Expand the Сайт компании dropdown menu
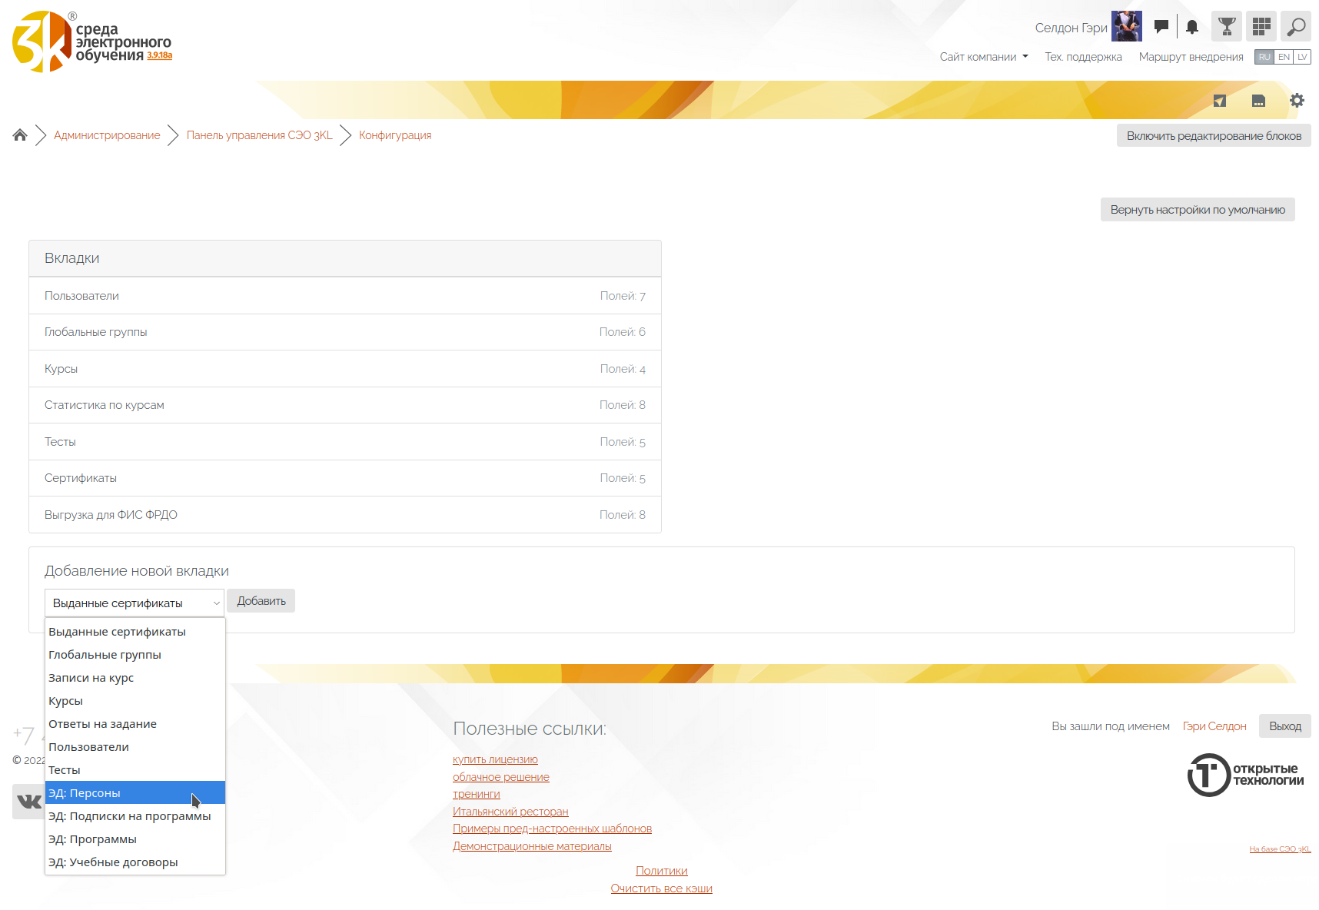 pyautogui.click(x=983, y=57)
